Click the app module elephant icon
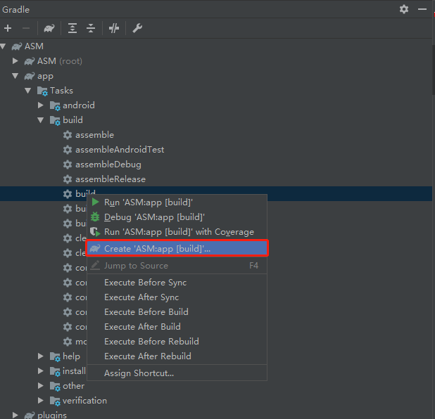This screenshot has width=435, height=419. click(x=30, y=76)
